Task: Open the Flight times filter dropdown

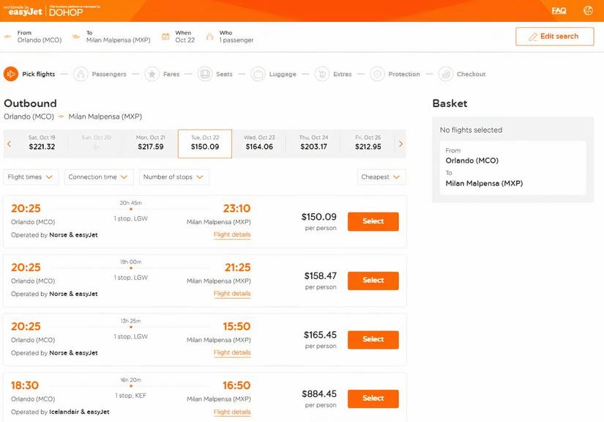Action: click(x=31, y=177)
